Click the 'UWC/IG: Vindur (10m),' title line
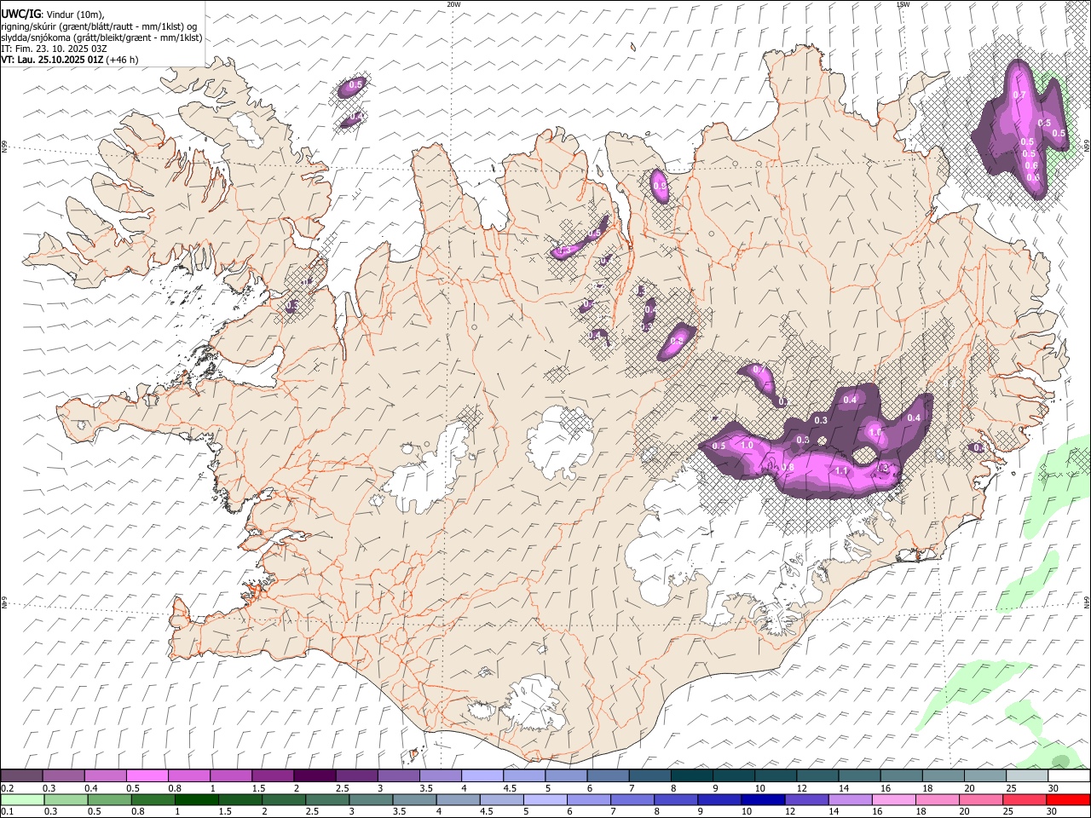1091x818 pixels. point(52,14)
